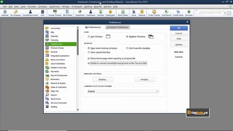The width and height of the screenshot is (233, 131).
Task: Click the search magnifier button in toolbar
Action: [229, 13]
